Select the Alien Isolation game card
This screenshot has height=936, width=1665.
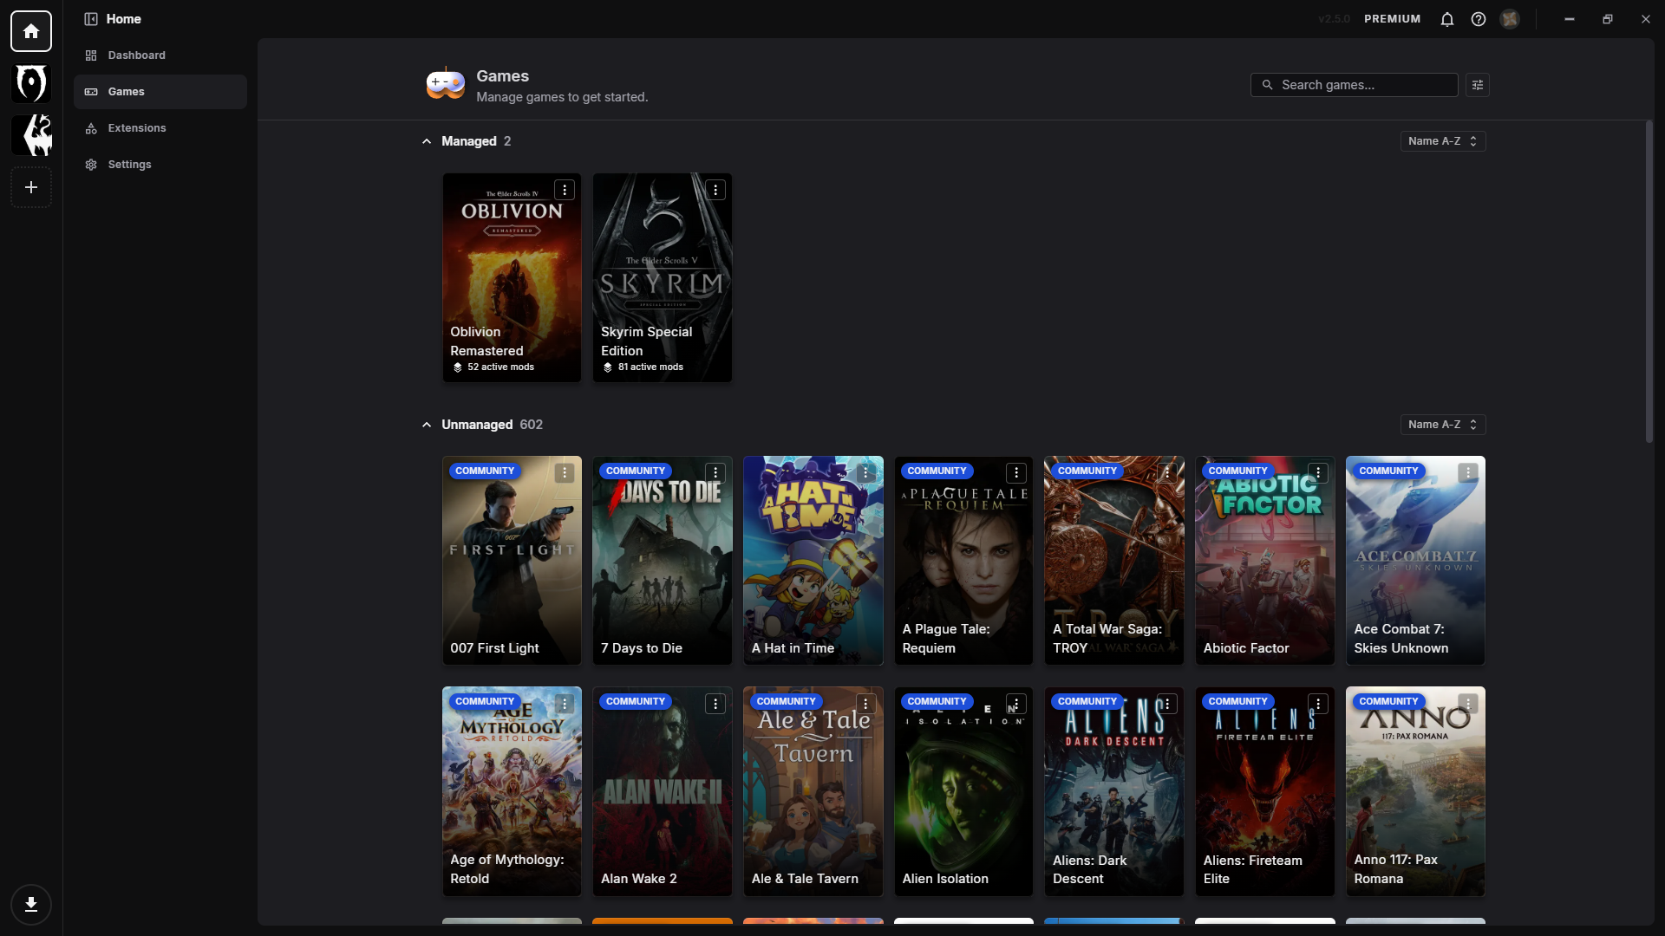click(963, 791)
